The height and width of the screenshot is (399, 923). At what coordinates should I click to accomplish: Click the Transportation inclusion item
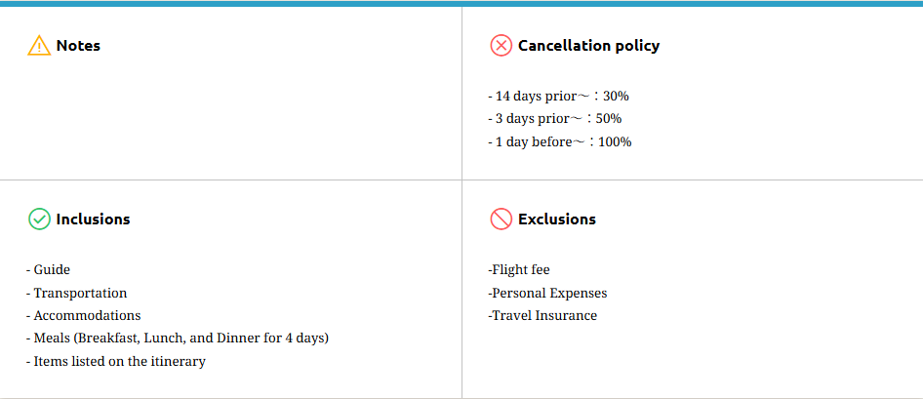click(x=77, y=294)
